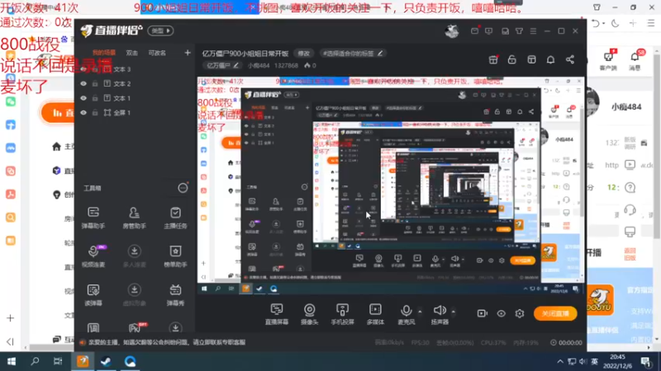Lock the 文本 2 layer
This screenshot has width=661, height=371.
[95, 84]
